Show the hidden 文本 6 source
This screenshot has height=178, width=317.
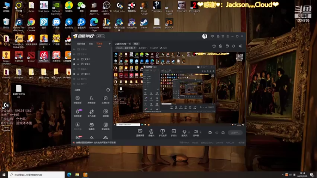(x=74, y=49)
